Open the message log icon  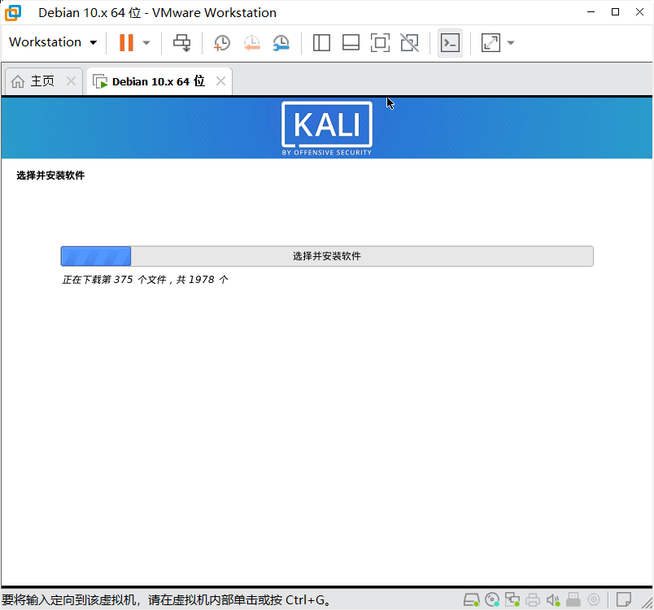(624, 600)
